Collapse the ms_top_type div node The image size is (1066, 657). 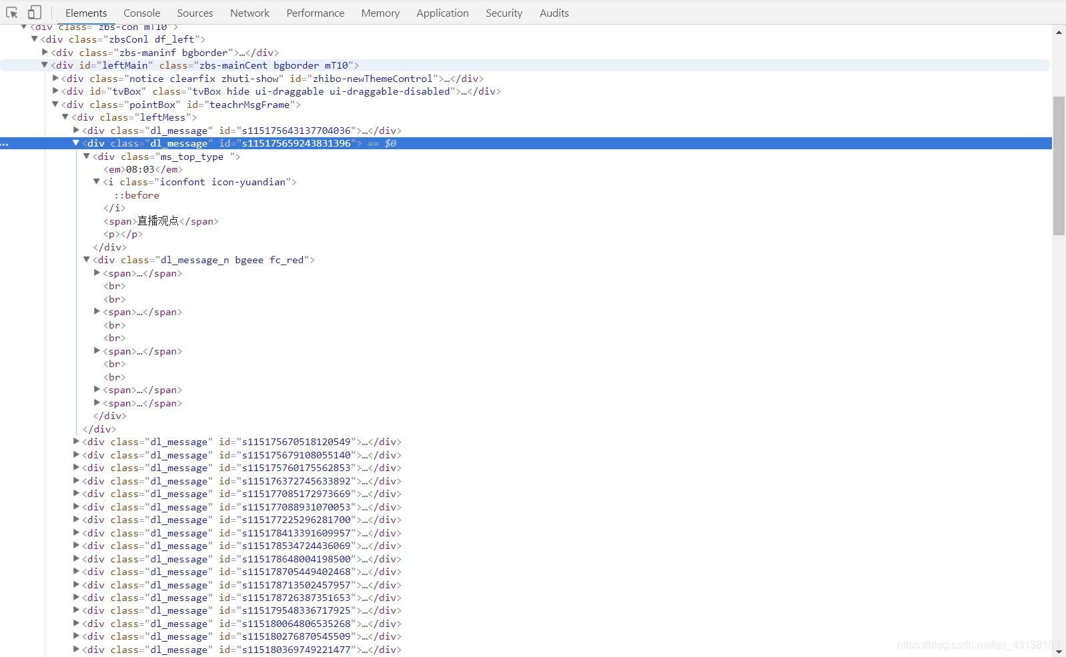[87, 156]
